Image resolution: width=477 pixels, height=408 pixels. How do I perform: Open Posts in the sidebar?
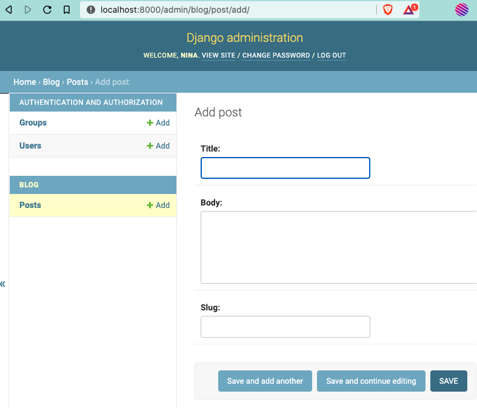coord(30,205)
